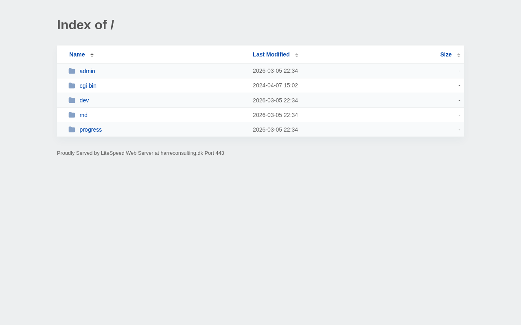Screen dimensions: 521x325
Task: Click the cgi-bin date 2024-04-07 15:02
Action: 275,85
